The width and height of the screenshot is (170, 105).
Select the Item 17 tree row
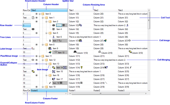point(60,79)
